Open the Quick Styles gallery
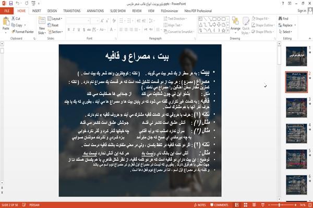Screen dimensions: 313x208 (x=246, y=26)
